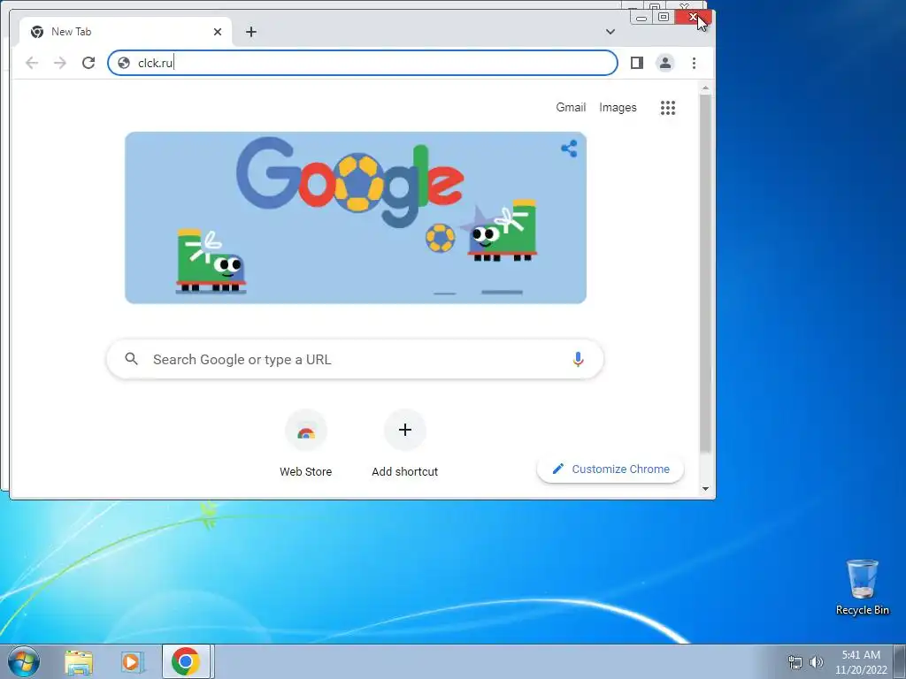Go back using the browser back arrow

click(32, 63)
